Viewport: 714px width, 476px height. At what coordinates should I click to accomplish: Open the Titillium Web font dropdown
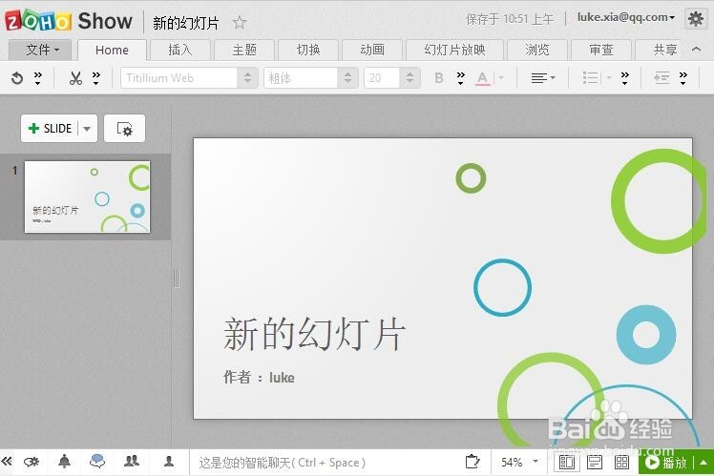click(x=247, y=78)
